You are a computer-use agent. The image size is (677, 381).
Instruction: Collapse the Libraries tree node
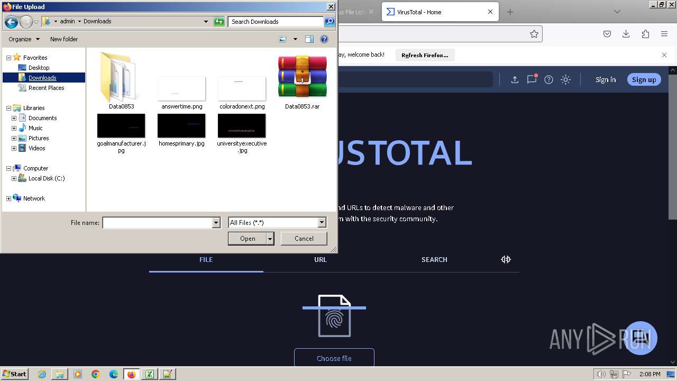click(x=8, y=108)
